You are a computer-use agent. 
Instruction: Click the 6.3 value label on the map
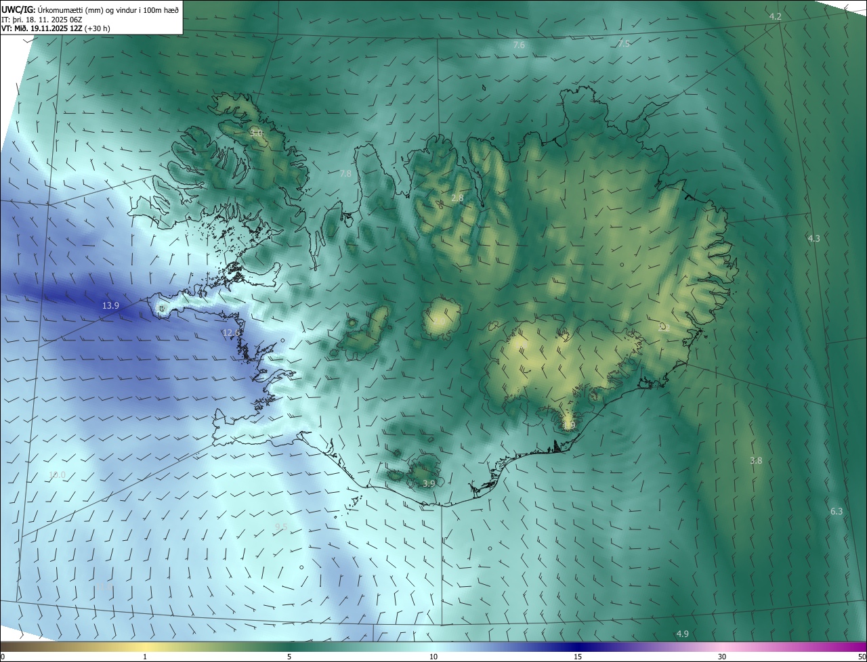point(837,512)
